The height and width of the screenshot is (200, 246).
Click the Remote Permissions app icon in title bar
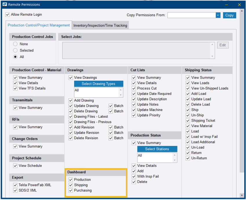point(5,5)
